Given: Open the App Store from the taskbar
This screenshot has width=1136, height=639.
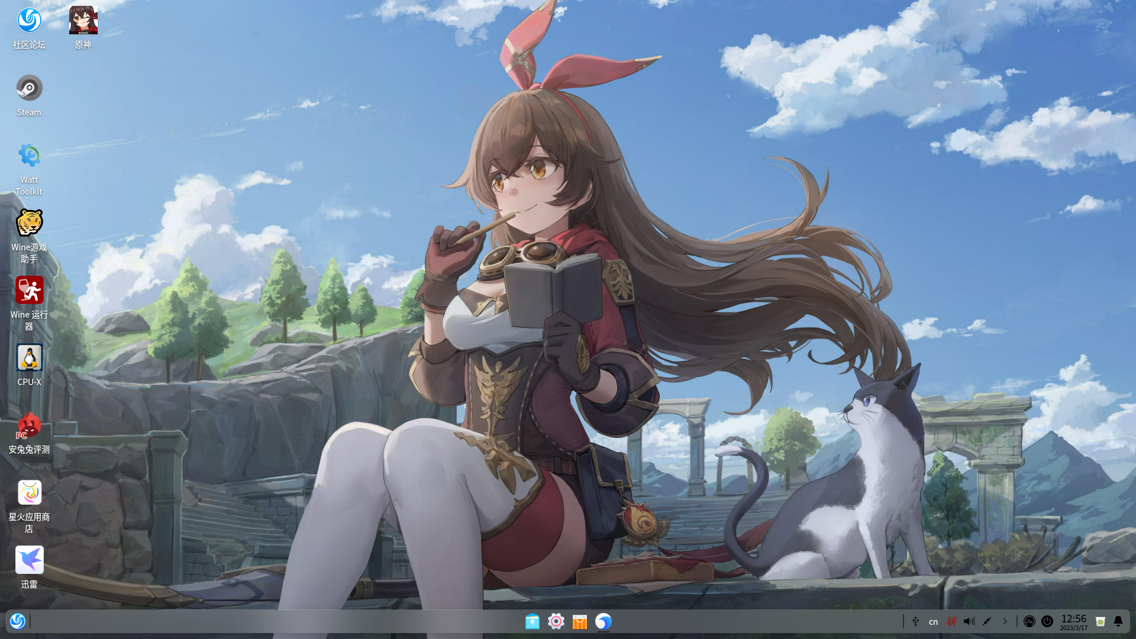Looking at the screenshot, I should pyautogui.click(x=579, y=622).
